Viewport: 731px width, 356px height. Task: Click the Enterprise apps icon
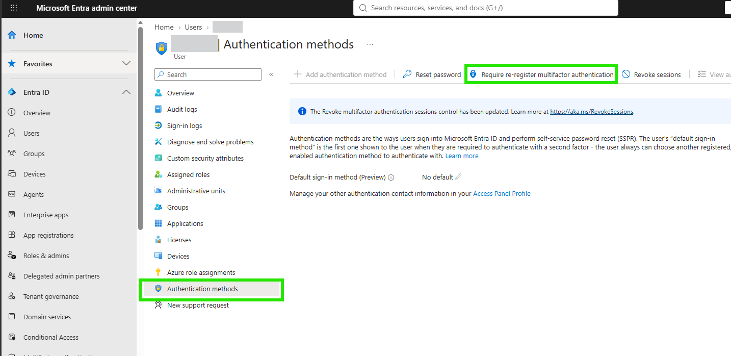coord(12,215)
